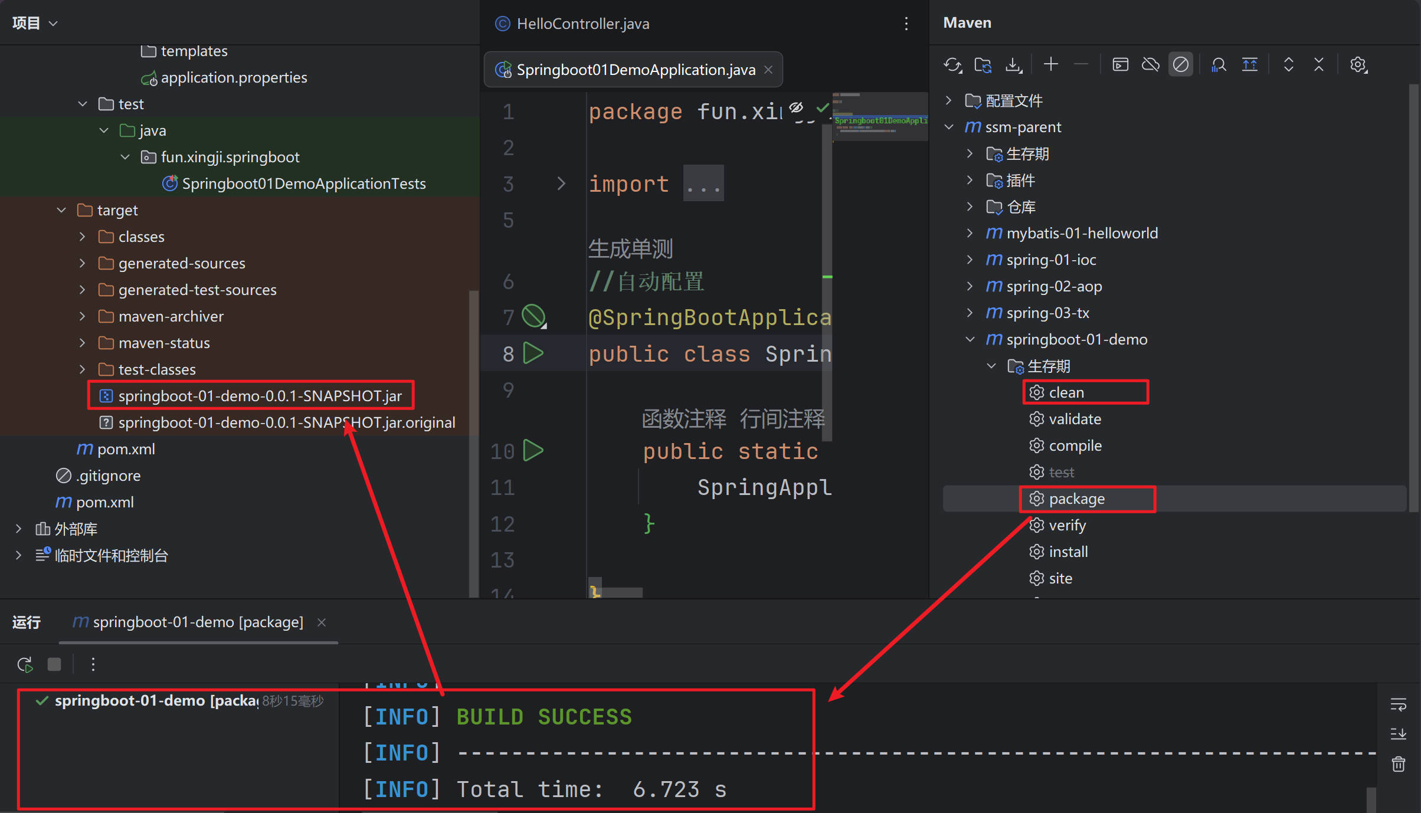Toggle the skip tests mode icon
1421x813 pixels.
click(x=1180, y=64)
